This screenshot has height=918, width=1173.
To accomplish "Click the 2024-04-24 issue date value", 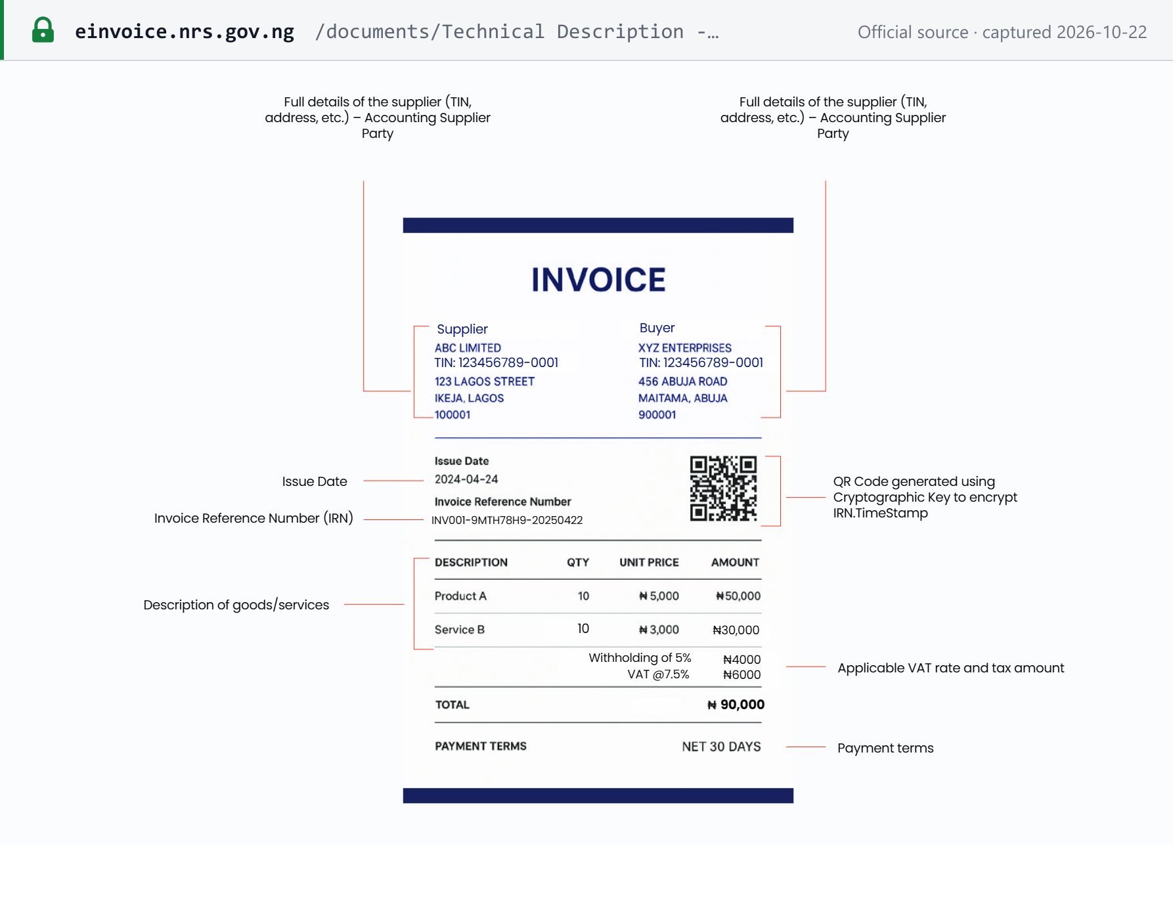I will click(466, 479).
